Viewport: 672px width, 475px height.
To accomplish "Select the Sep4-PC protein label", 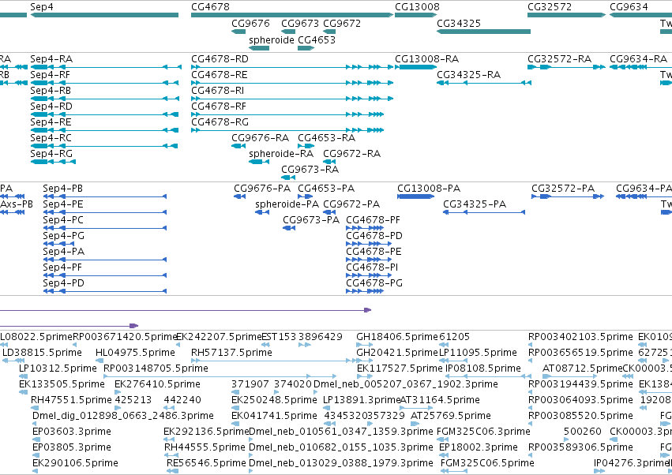I will (x=63, y=220).
